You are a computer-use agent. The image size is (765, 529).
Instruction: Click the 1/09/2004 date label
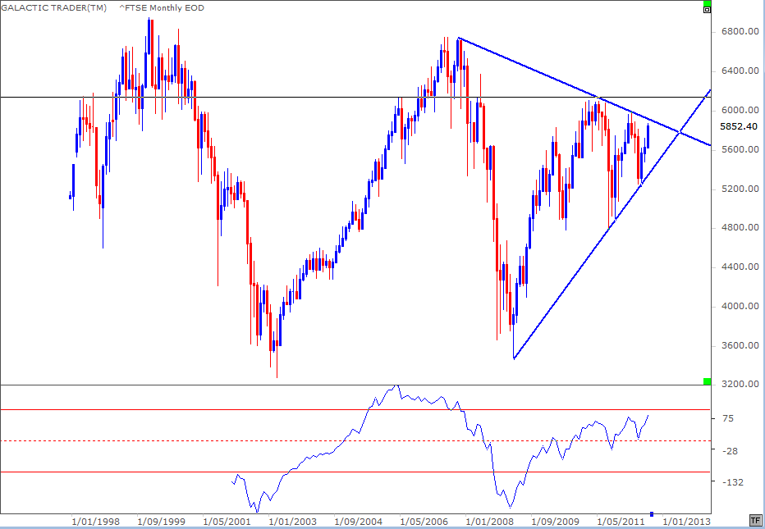[359, 522]
